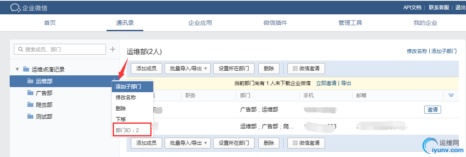Click the 运维部 ; 广告部 ; 爬... cell
This screenshot has height=157, width=466.
267,127
